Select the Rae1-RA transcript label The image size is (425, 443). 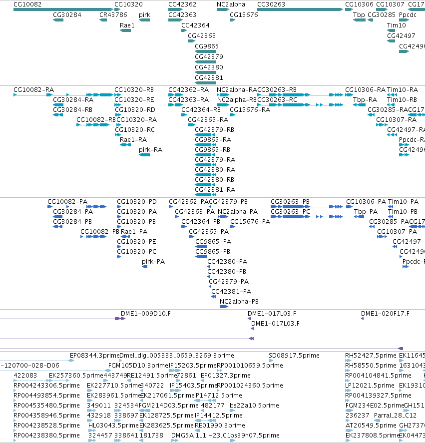click(133, 140)
